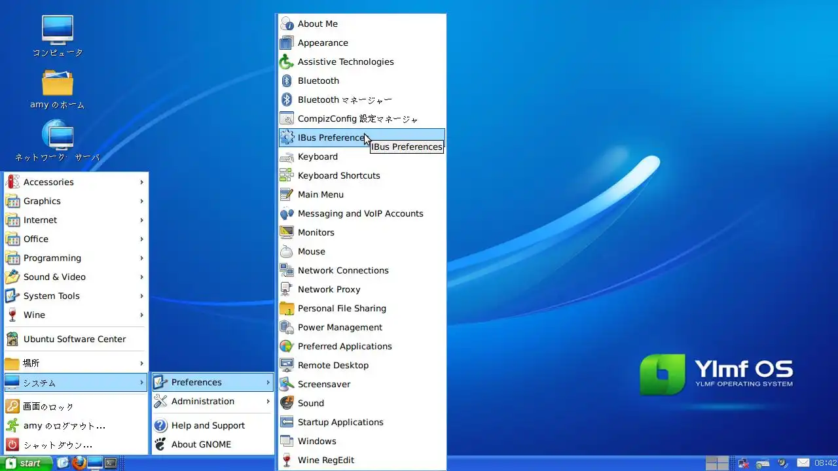
Task: Expand the Administration submenu
Action: pyautogui.click(x=212, y=401)
